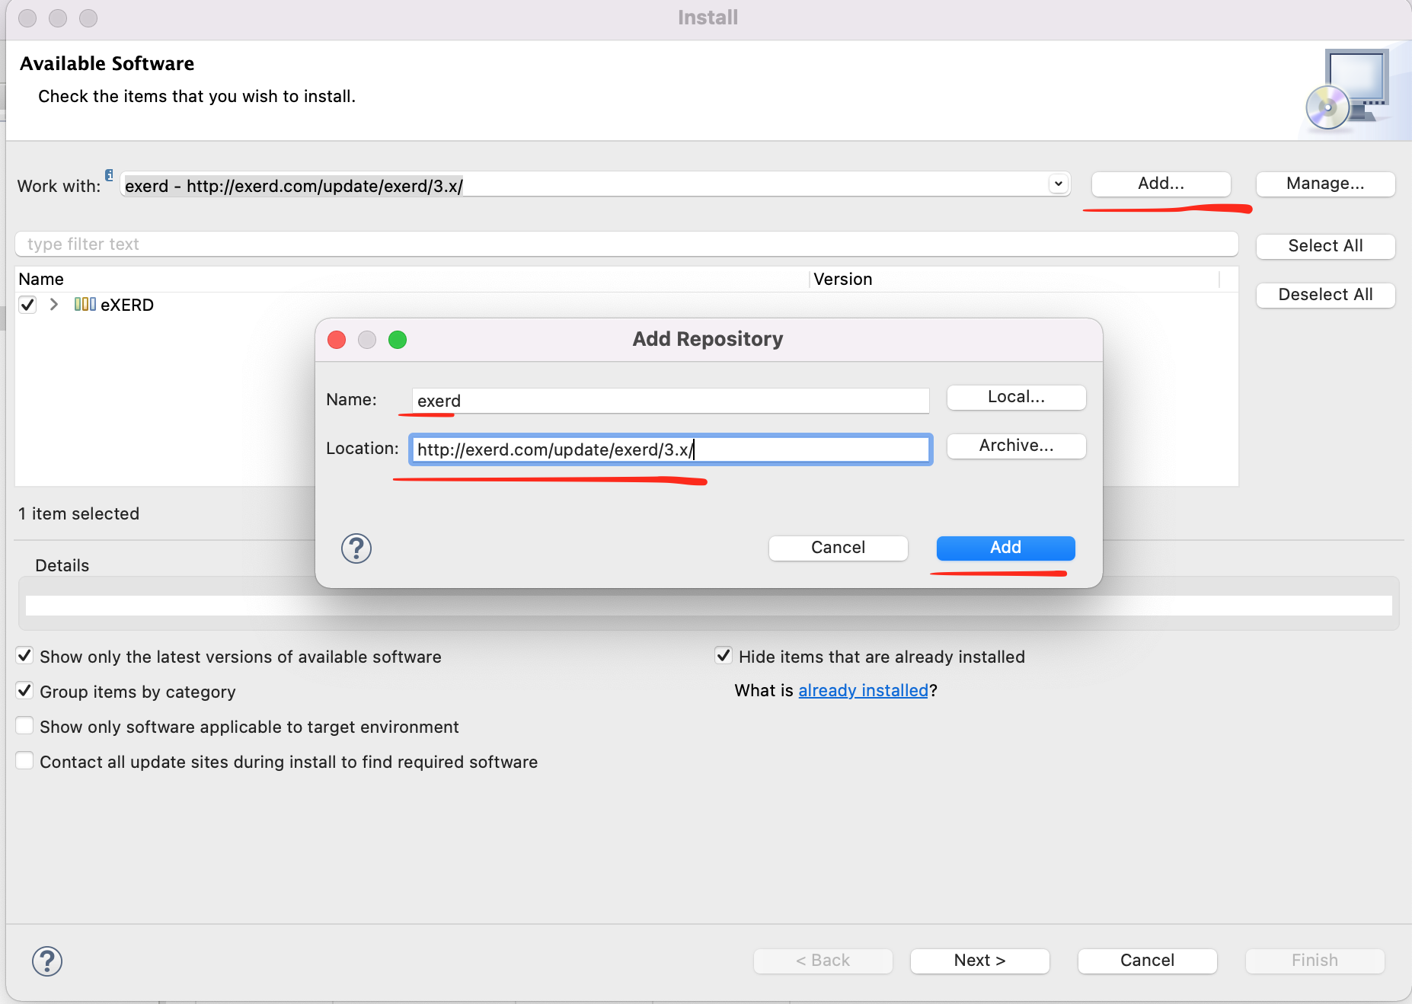The image size is (1412, 1004).
Task: Click the info decorator next to Work with
Action: (x=109, y=174)
